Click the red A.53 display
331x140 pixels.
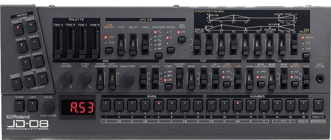click(78, 107)
